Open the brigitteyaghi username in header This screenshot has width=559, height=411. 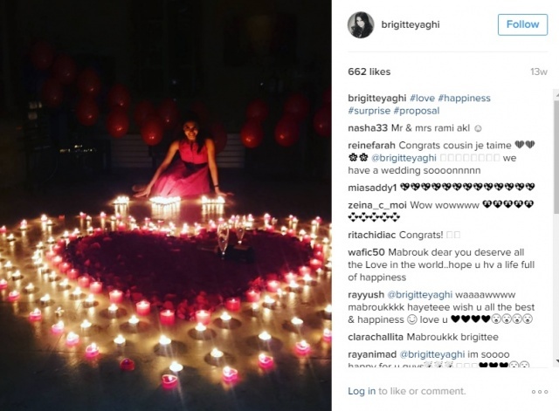click(x=411, y=24)
